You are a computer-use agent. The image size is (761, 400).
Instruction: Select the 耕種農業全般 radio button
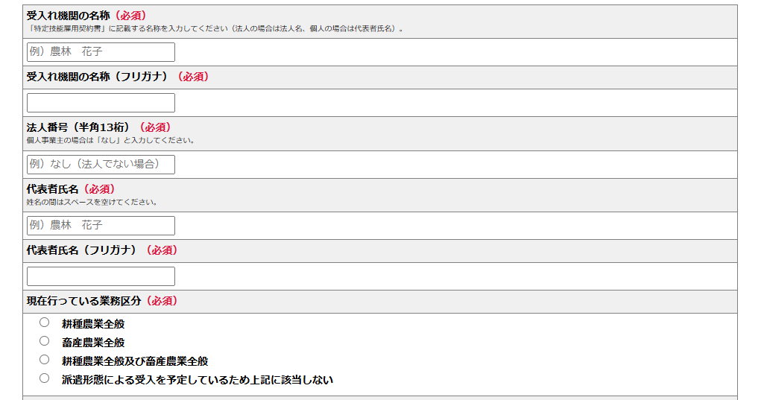[44, 323]
